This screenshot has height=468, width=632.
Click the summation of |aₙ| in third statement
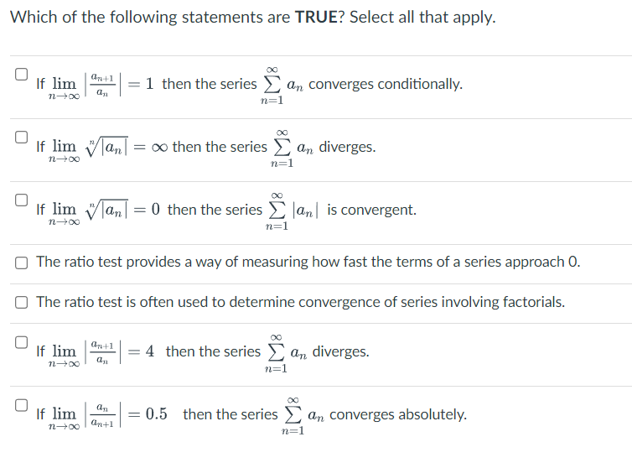[x=292, y=211]
